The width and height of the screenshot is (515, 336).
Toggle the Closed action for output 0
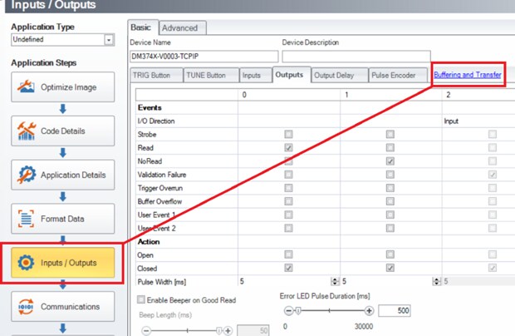click(x=288, y=268)
